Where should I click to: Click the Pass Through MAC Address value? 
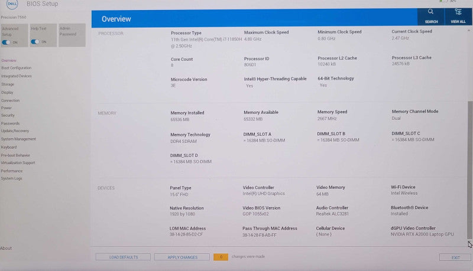coord(260,235)
